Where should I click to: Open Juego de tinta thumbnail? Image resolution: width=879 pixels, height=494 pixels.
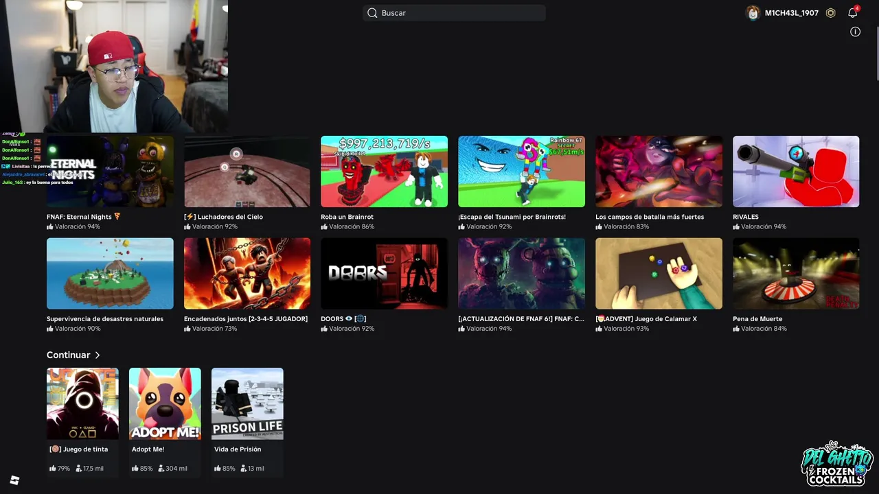pos(82,403)
